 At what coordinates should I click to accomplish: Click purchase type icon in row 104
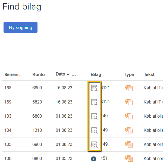[x=128, y=130]
